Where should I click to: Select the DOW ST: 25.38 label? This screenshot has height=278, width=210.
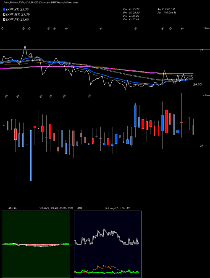[x=17, y=9]
